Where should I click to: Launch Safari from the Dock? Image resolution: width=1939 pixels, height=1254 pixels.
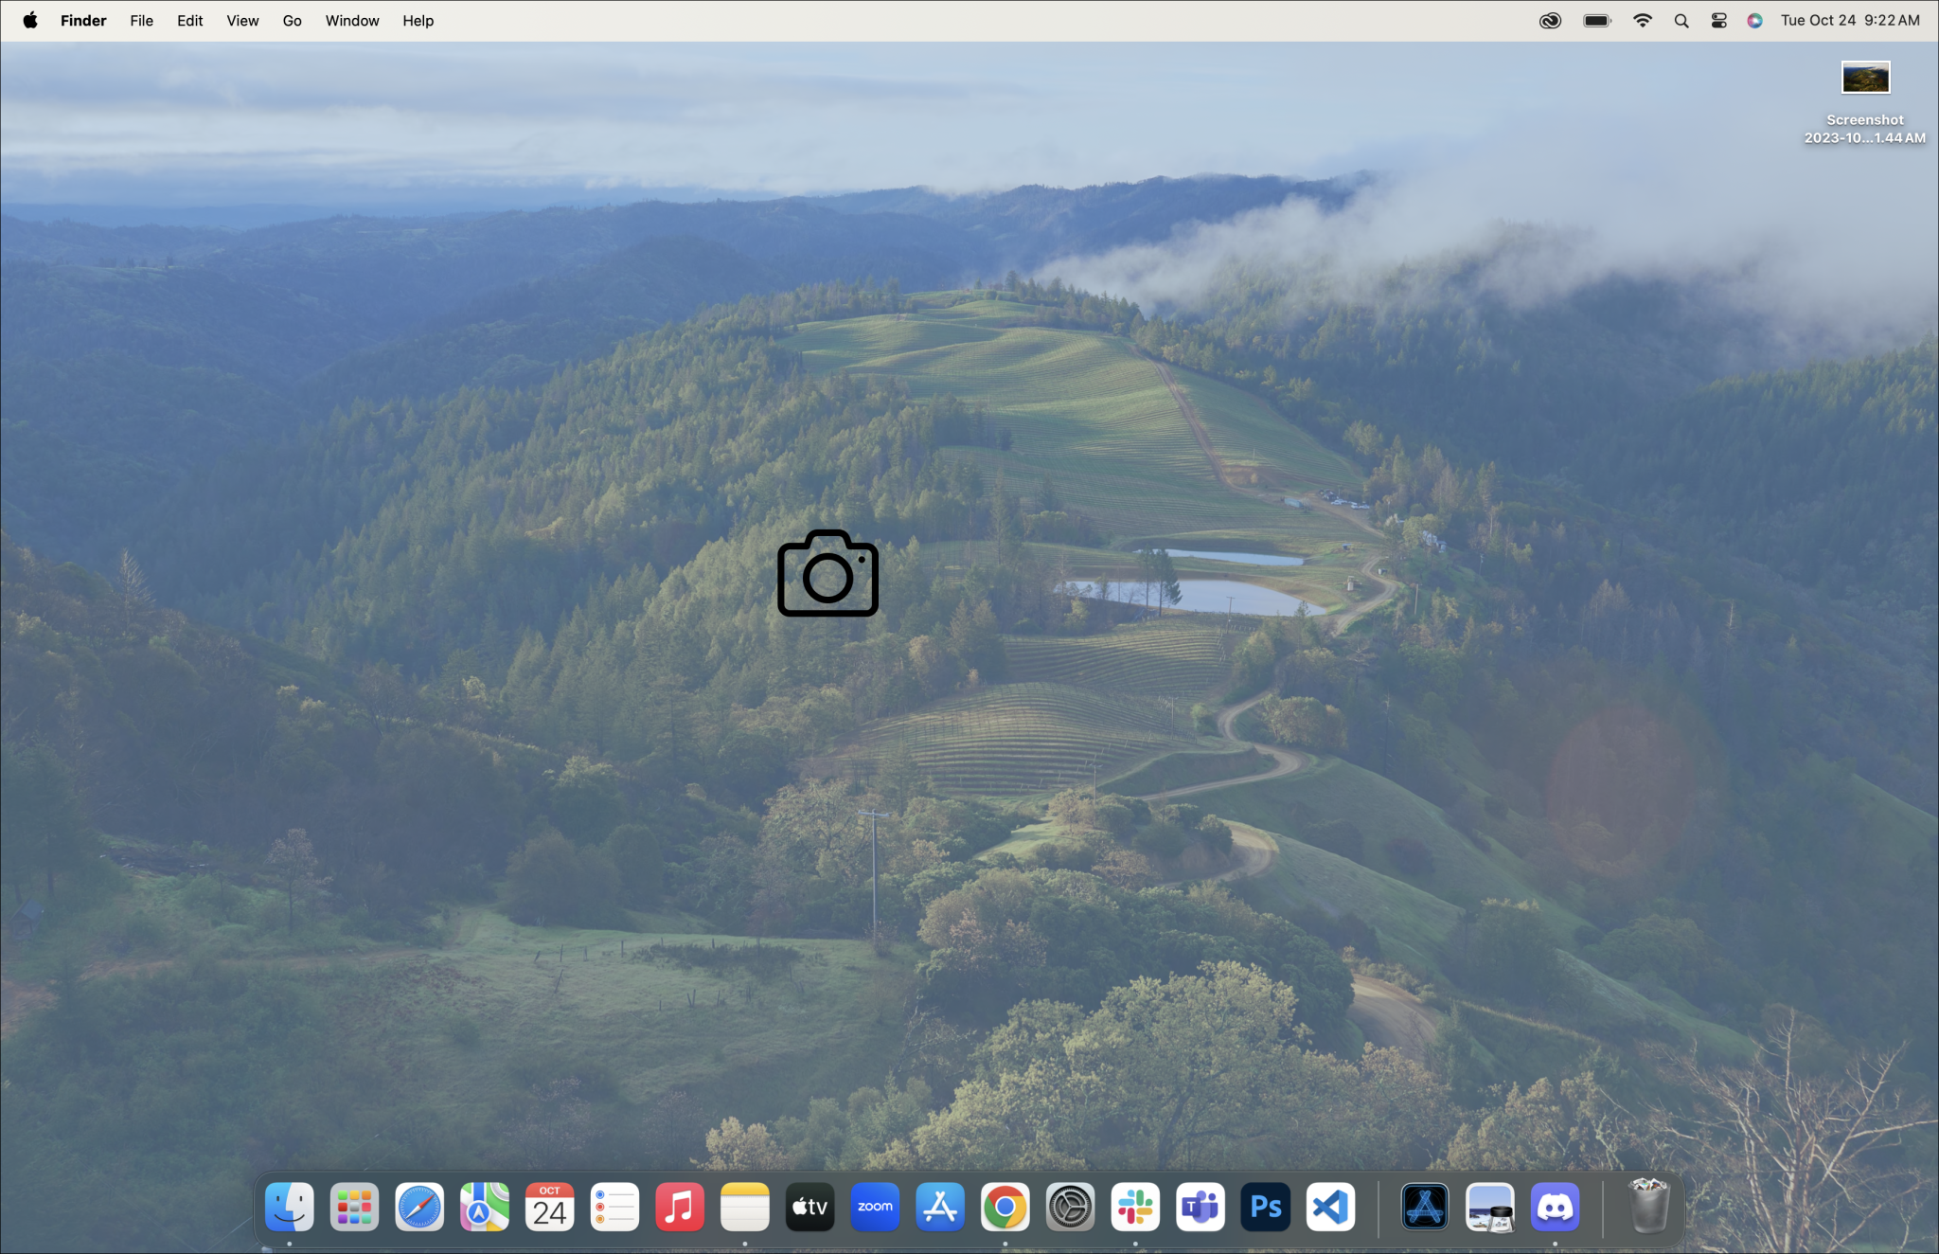(x=419, y=1207)
